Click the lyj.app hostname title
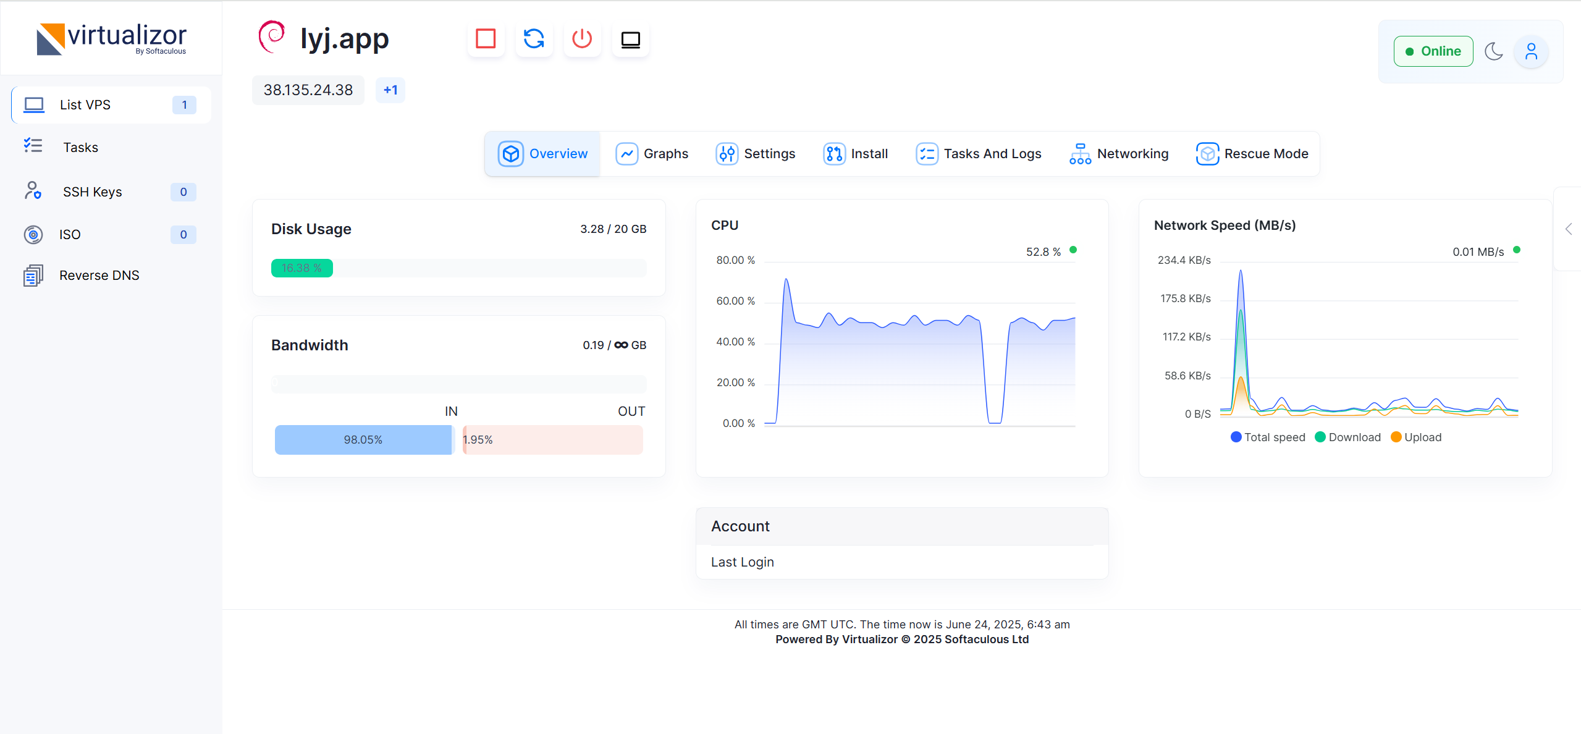 coord(344,39)
